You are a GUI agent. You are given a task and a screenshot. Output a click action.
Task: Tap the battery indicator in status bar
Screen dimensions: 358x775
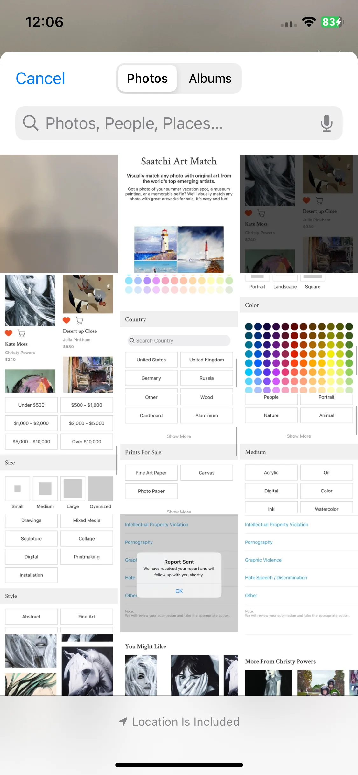(x=332, y=22)
